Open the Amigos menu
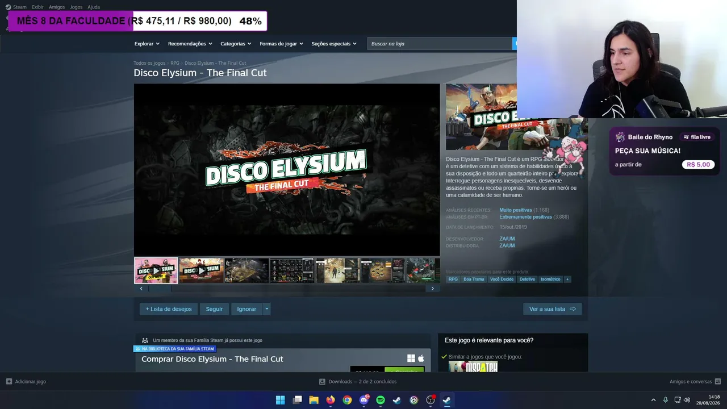The image size is (727, 409). coord(57,7)
